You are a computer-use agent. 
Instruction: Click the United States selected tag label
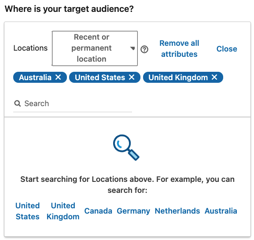point(100,78)
